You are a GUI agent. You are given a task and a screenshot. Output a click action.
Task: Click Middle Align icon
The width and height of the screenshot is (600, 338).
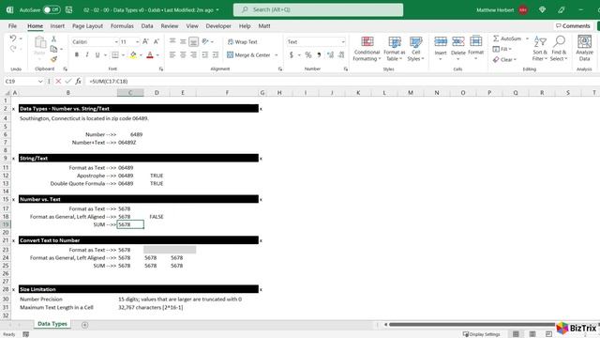pyautogui.click(x=184, y=41)
